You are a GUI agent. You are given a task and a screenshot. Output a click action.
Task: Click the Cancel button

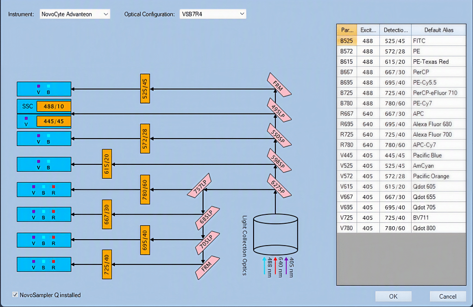(x=448, y=296)
